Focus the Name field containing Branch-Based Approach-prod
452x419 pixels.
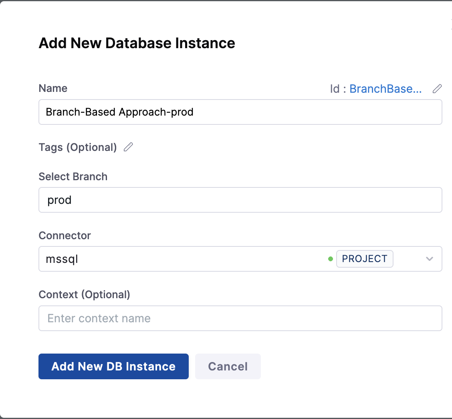pyautogui.click(x=240, y=112)
